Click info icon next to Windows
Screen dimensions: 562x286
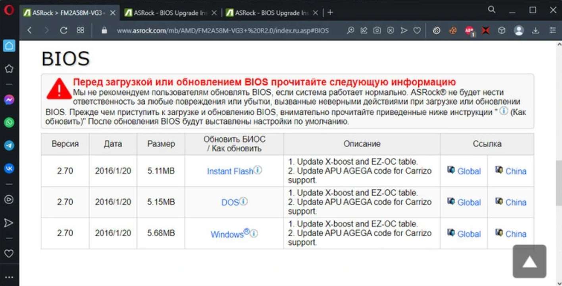pos(254,233)
